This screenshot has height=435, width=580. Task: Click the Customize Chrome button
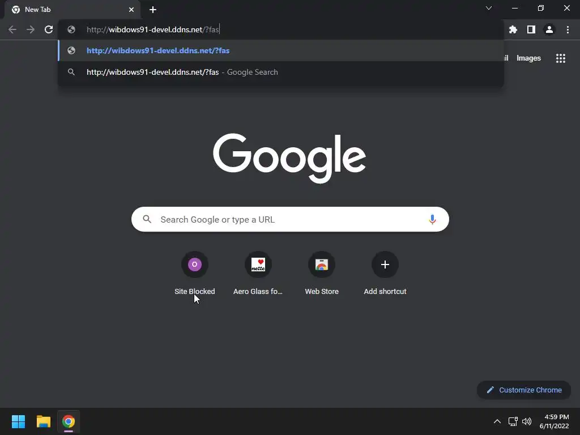click(524, 390)
